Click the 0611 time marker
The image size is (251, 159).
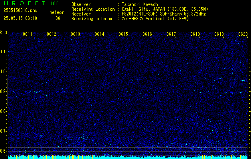(28, 34)
